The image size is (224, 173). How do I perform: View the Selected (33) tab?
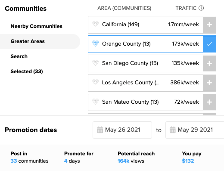pyautogui.click(x=27, y=71)
